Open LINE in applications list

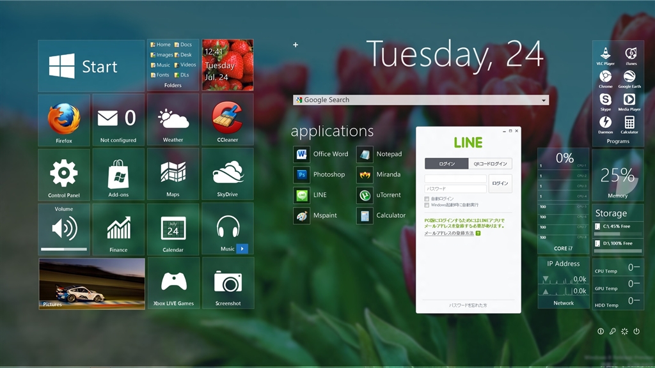click(310, 195)
